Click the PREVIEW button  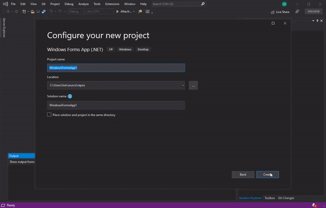314,11
